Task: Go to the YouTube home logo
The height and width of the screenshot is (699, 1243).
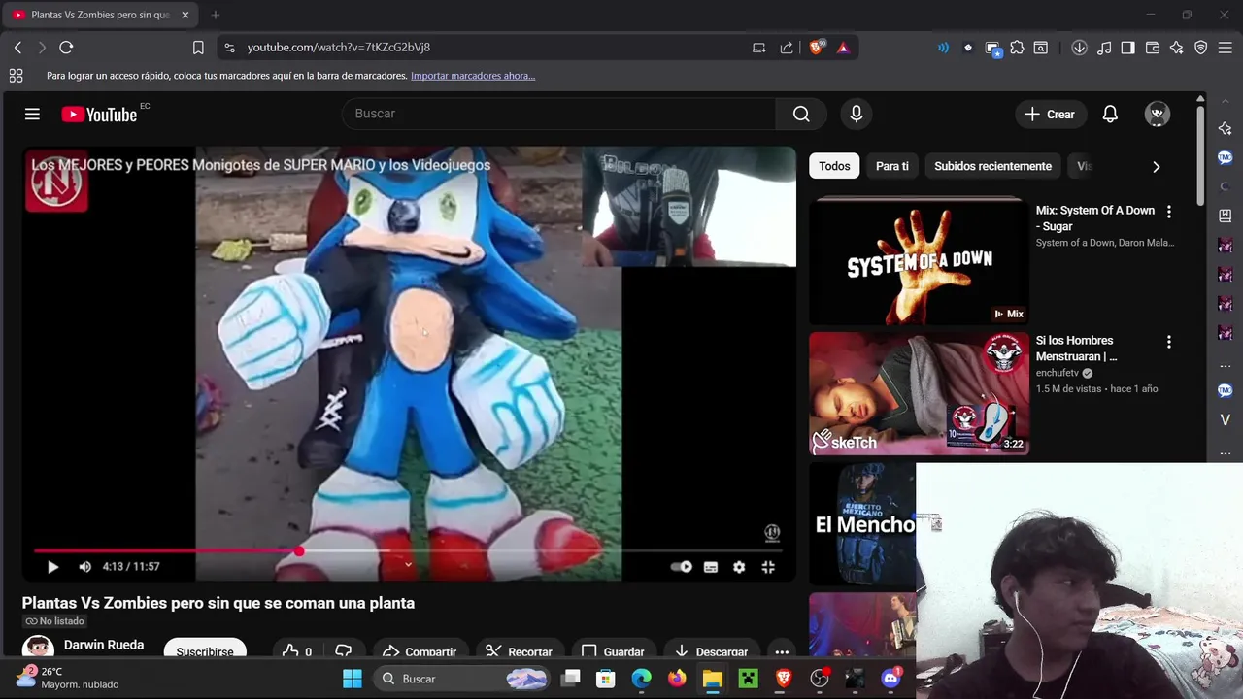Action: [100, 115]
